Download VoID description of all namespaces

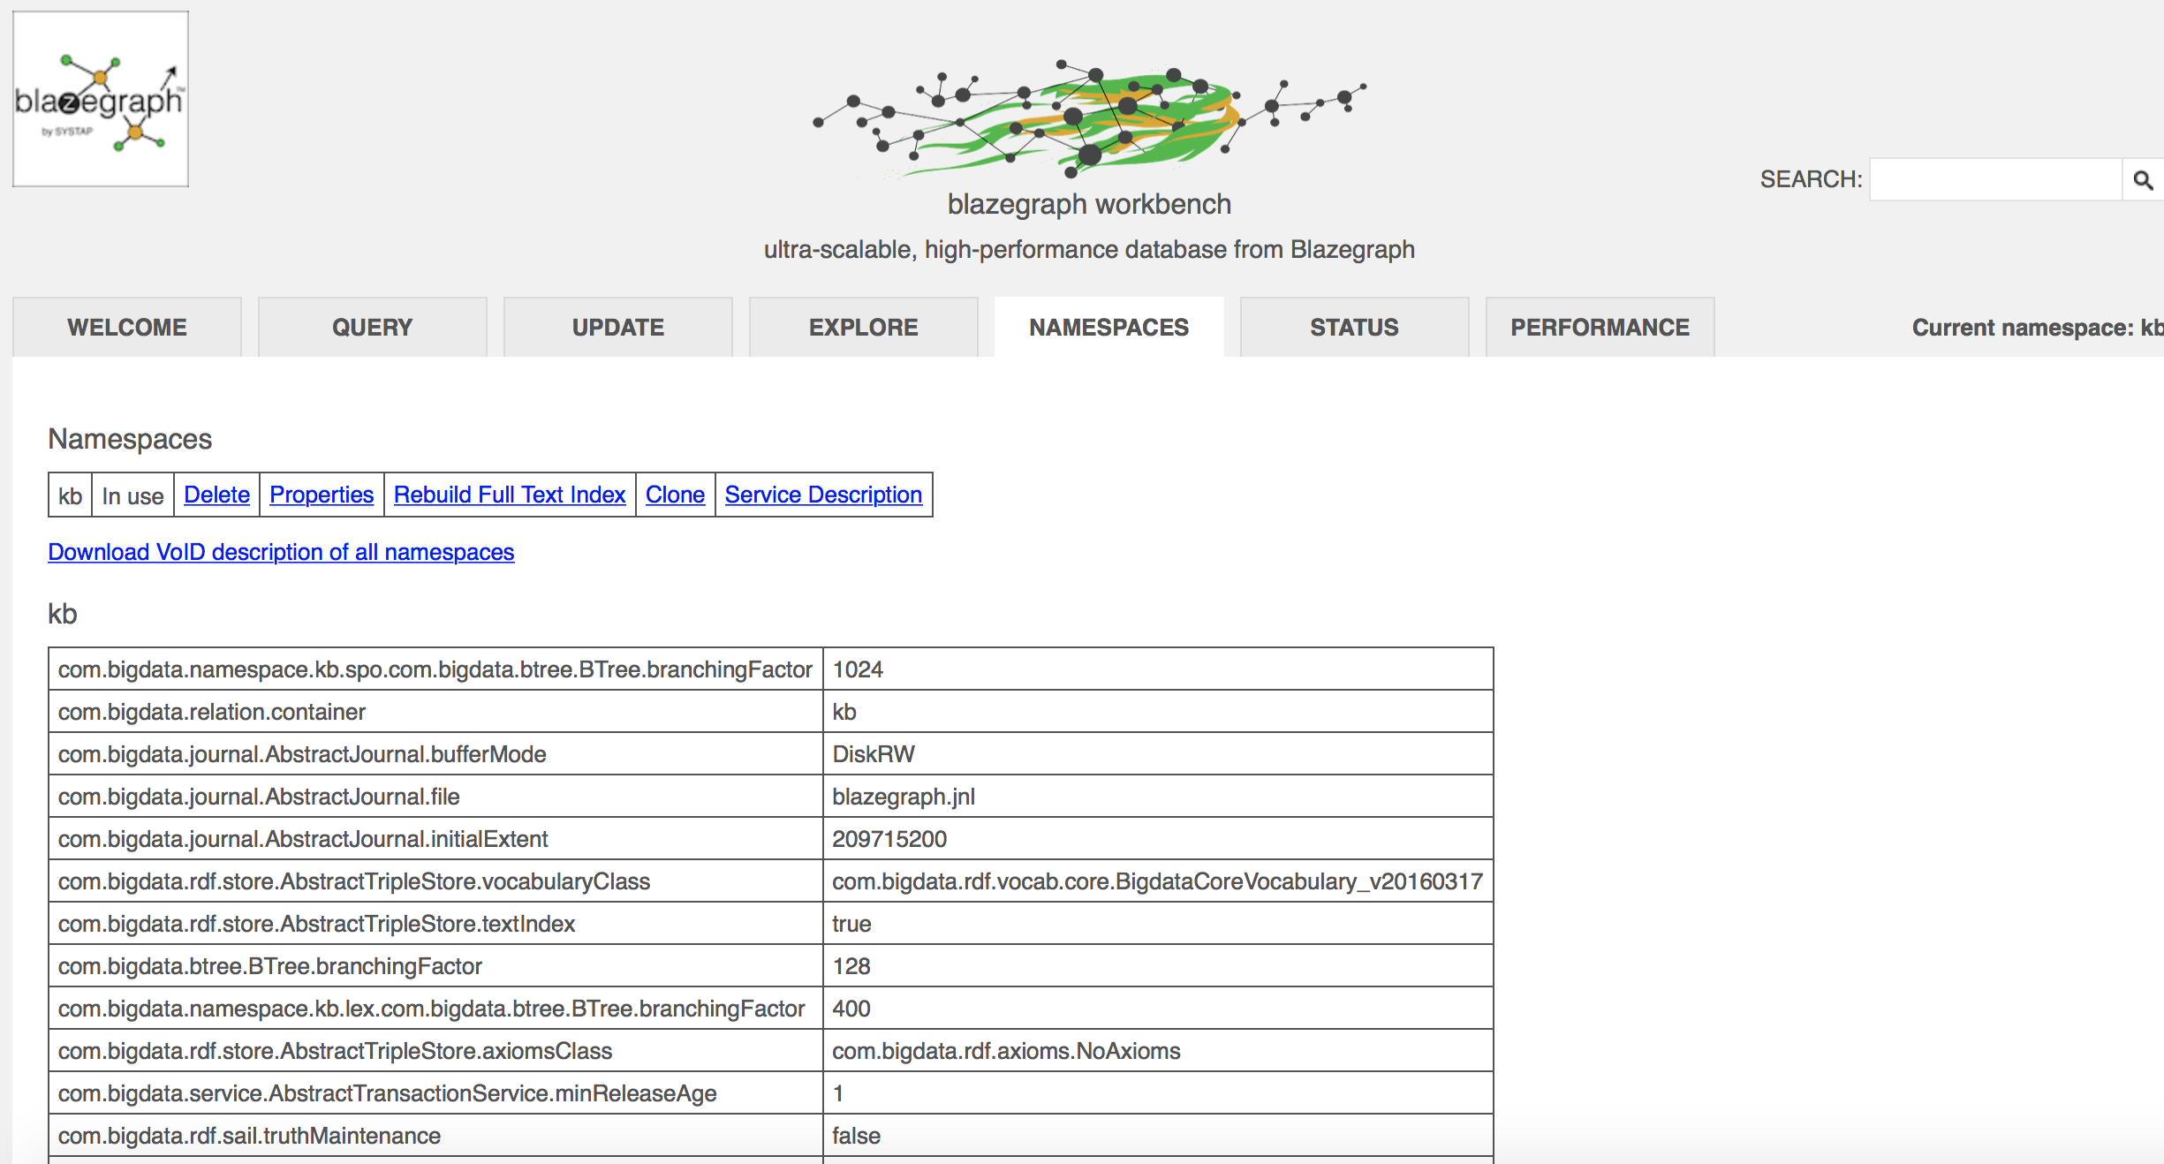281,552
